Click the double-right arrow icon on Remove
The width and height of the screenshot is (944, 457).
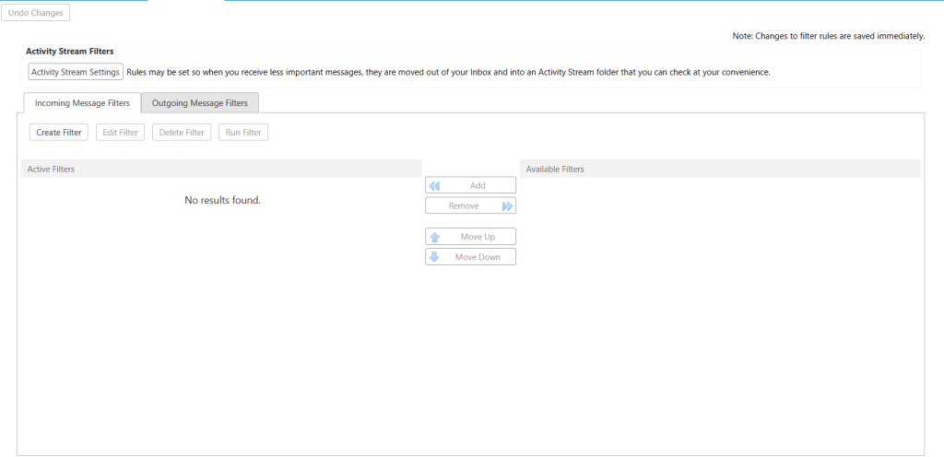point(507,205)
